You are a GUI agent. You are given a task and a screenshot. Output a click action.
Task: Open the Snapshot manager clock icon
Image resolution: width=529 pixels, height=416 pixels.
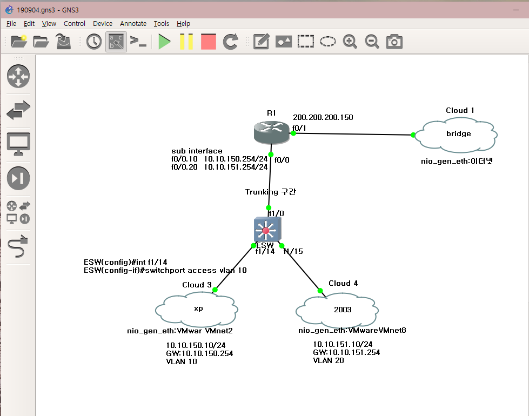pos(94,42)
